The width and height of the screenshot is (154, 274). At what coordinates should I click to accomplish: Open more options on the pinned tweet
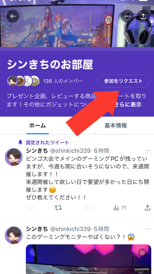pyautogui.click(x=148, y=151)
